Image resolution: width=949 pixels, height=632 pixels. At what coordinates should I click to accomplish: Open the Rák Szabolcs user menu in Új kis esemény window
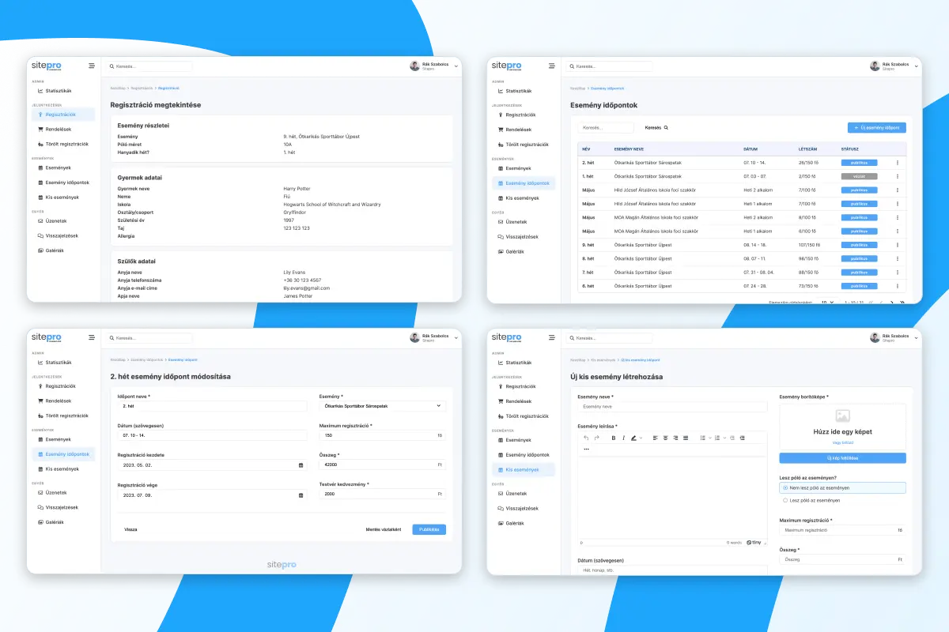click(x=894, y=337)
